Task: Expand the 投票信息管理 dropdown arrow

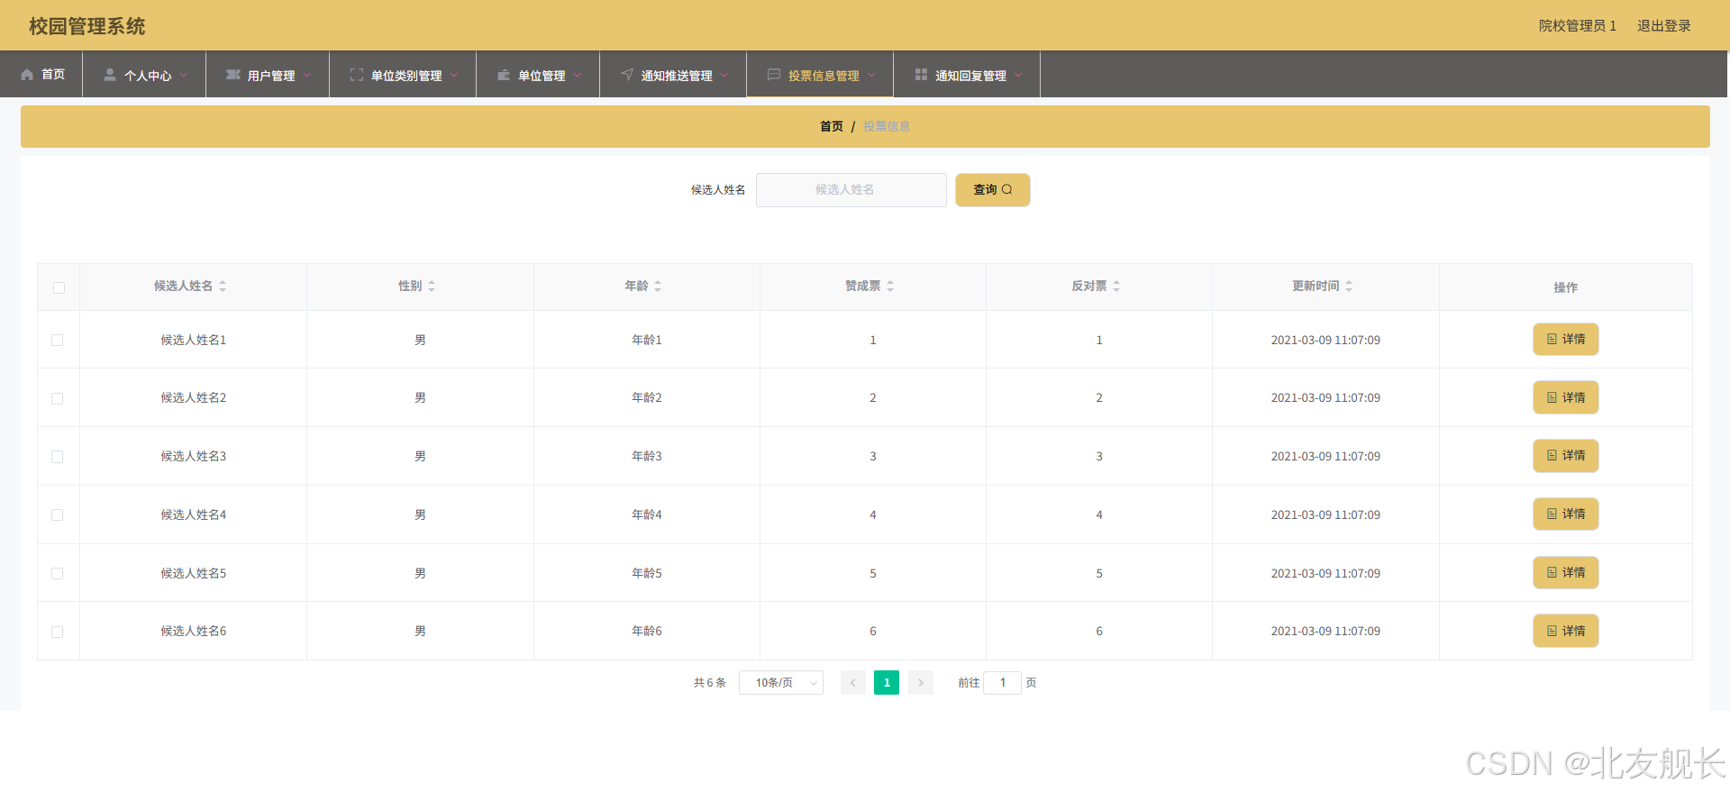Action: pyautogui.click(x=871, y=76)
